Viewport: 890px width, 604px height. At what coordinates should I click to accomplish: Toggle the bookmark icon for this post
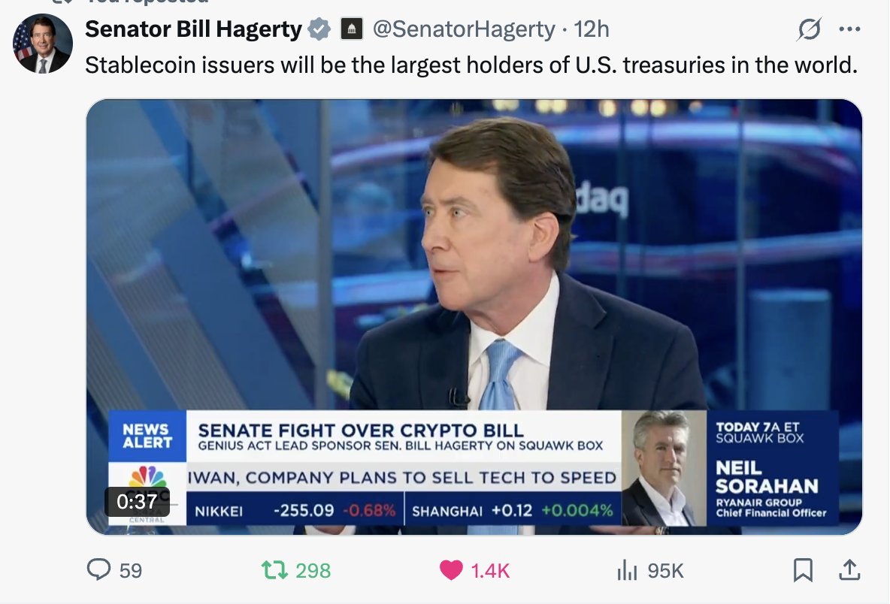[x=803, y=570]
